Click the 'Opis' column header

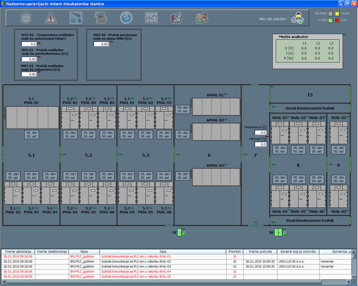(163, 252)
